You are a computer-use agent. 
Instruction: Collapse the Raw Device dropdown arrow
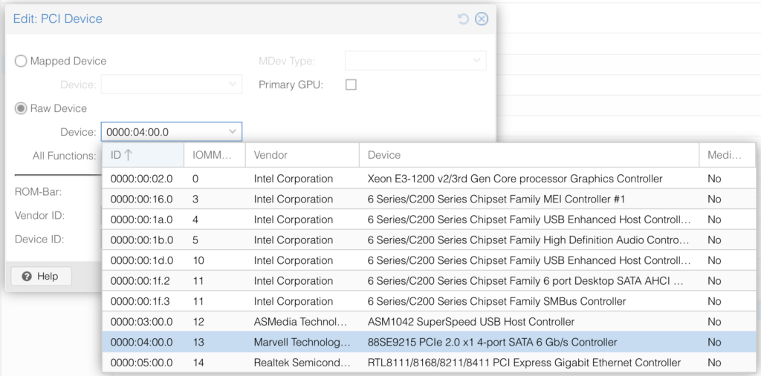(x=233, y=132)
